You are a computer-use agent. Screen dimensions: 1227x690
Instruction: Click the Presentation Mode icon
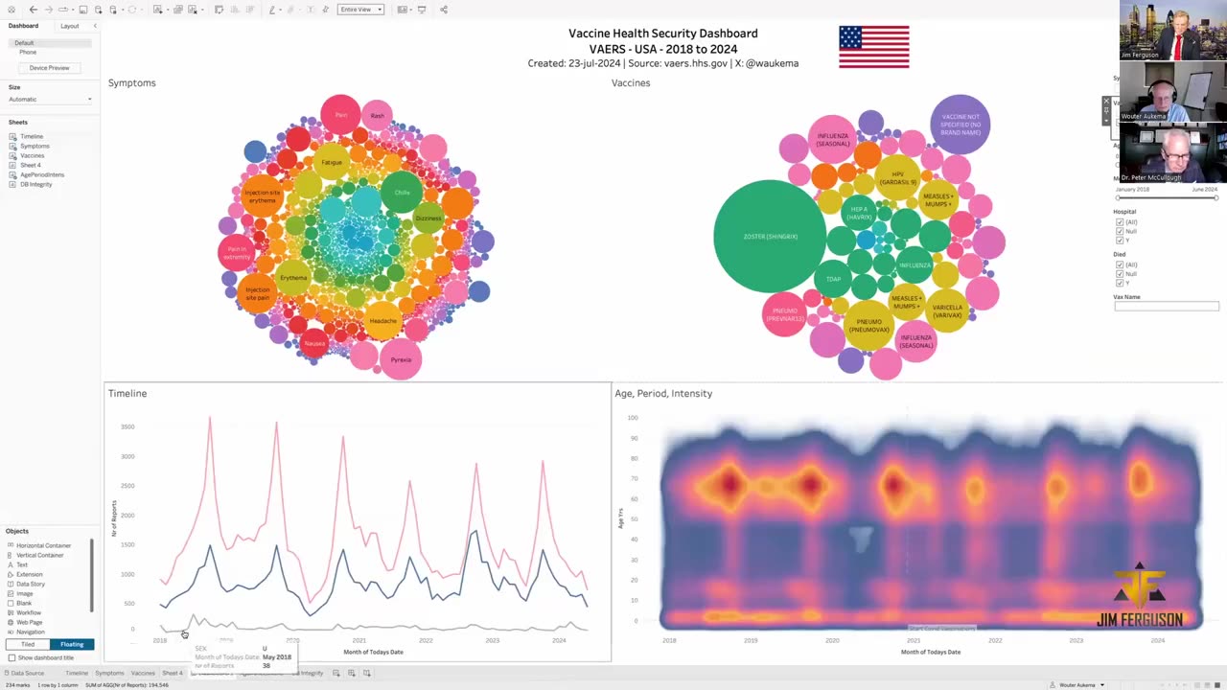coord(422,10)
